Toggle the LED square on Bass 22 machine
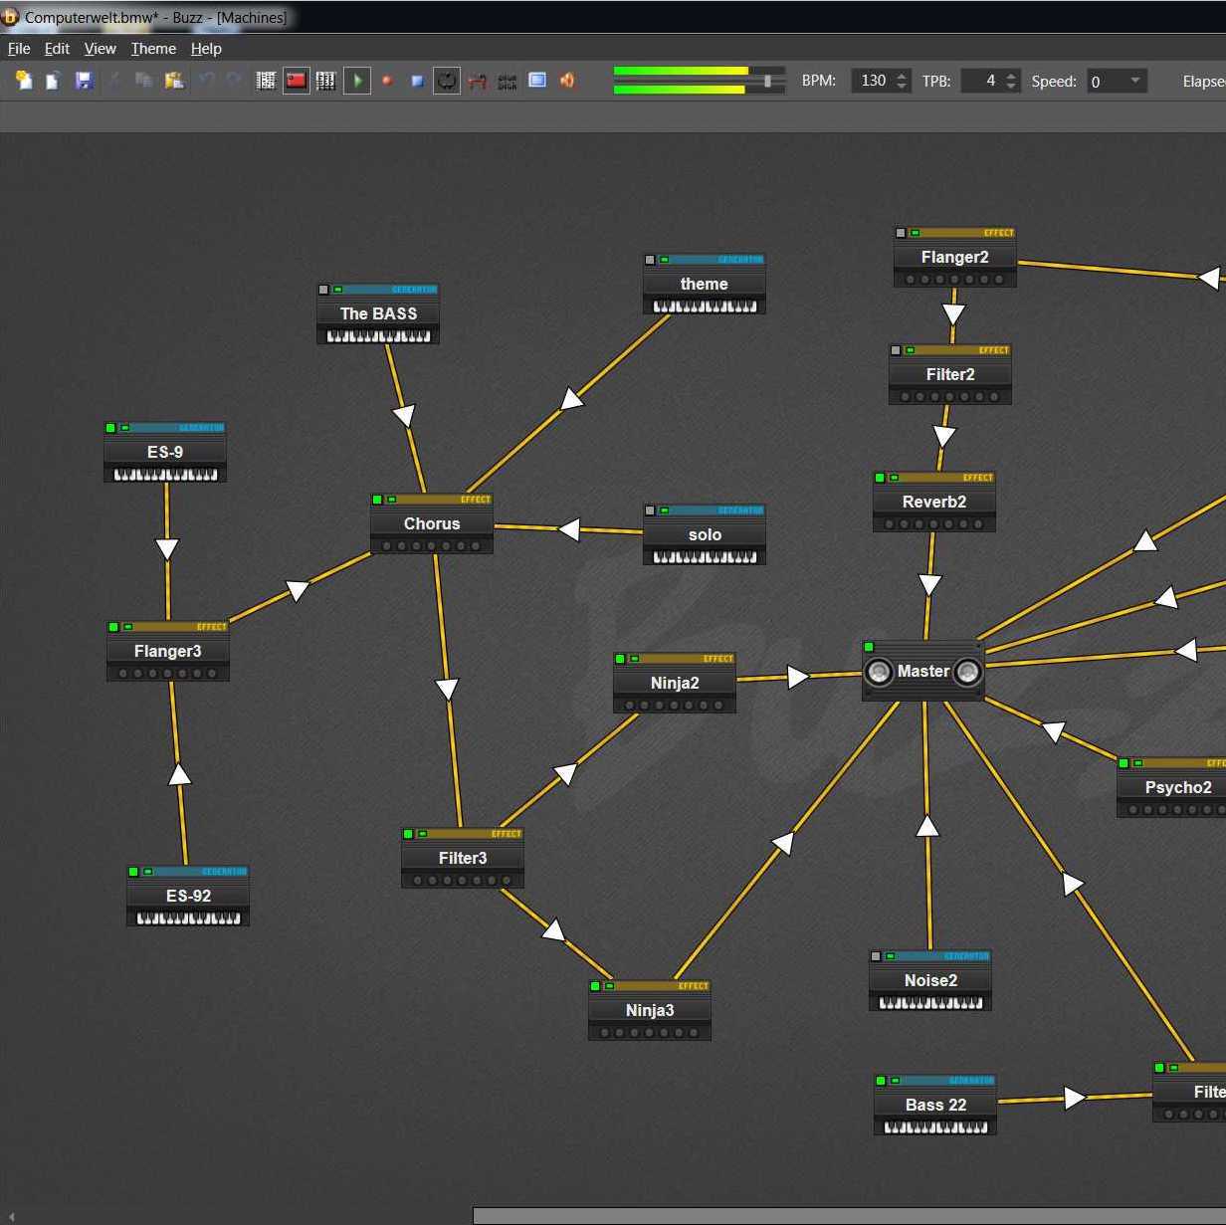The width and height of the screenshot is (1226, 1225). coord(881,1081)
